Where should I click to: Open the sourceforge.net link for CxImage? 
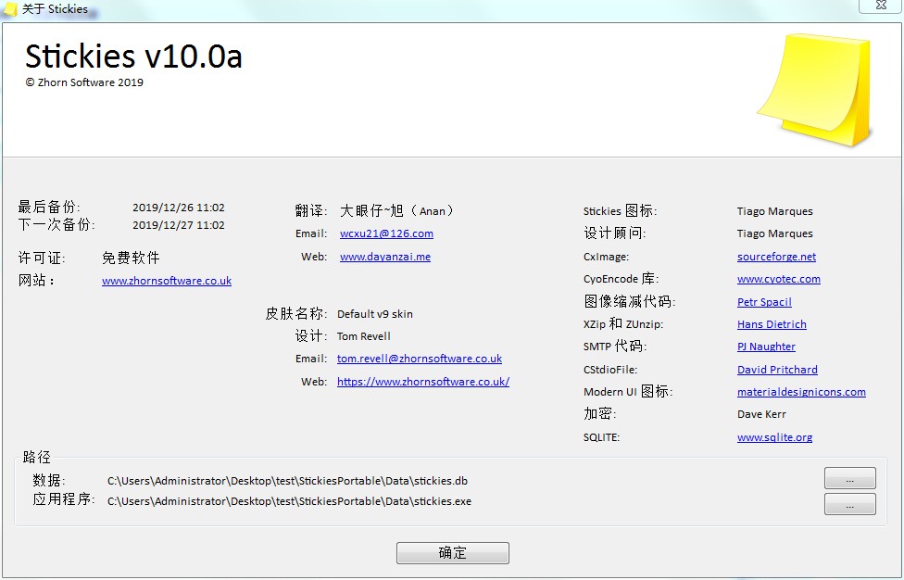pyautogui.click(x=776, y=257)
